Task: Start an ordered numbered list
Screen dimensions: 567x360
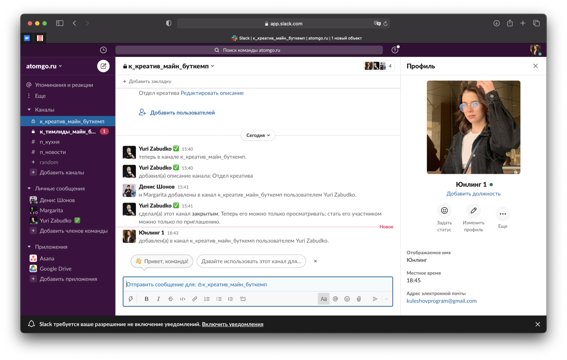Action: click(x=207, y=299)
